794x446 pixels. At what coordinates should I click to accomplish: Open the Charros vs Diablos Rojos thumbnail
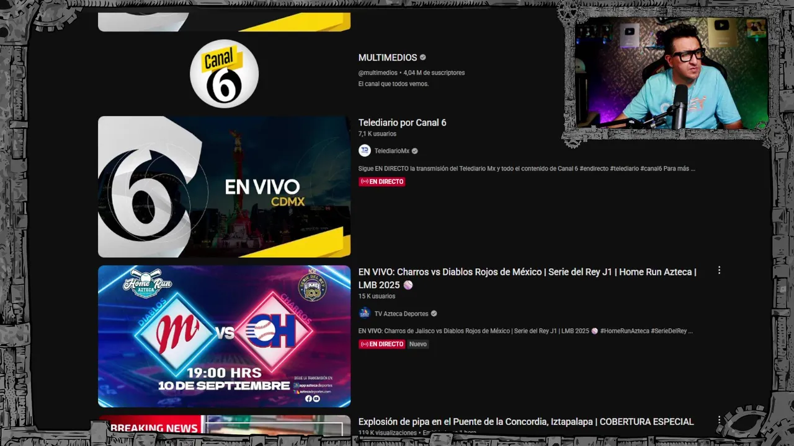point(224,336)
